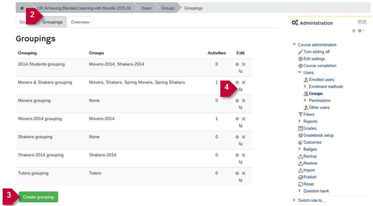Switch to the Overview tab
373x206 pixels.
click(x=80, y=22)
